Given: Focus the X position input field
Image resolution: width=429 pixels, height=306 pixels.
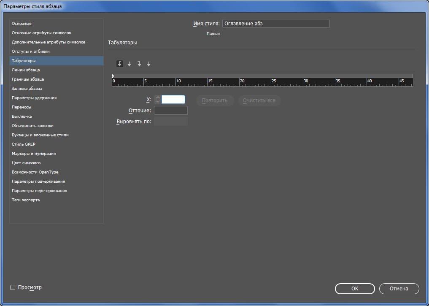Looking at the screenshot, I should point(173,99).
